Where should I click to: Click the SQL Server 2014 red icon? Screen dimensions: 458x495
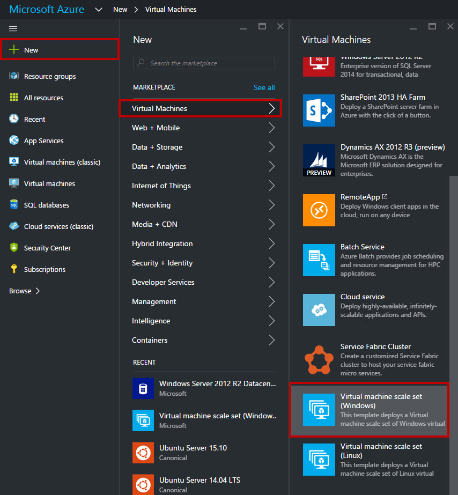(x=319, y=67)
